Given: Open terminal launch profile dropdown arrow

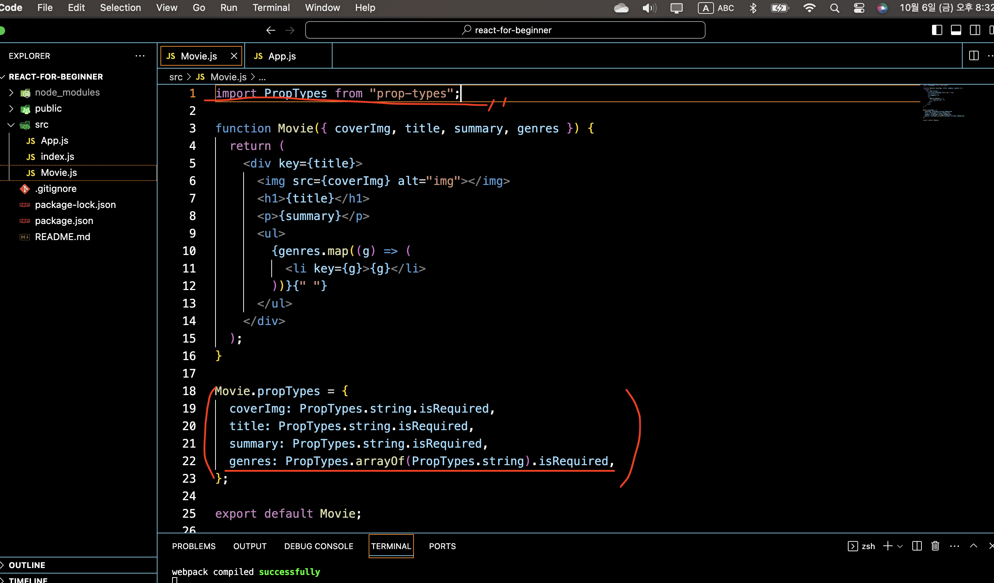Looking at the screenshot, I should (900, 546).
